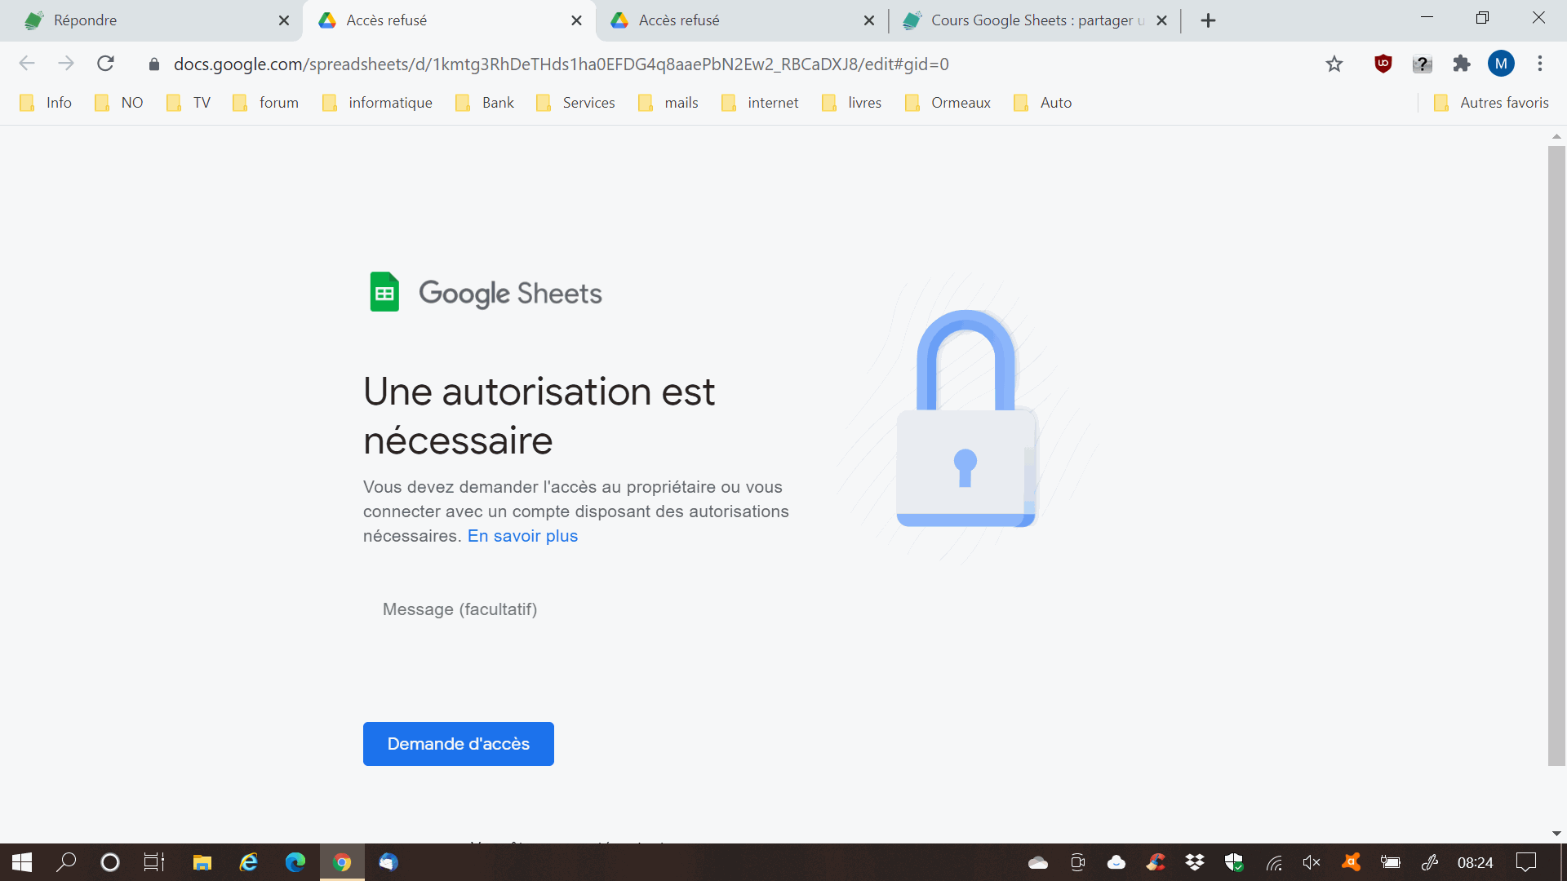Click the M profile avatar
The image size is (1567, 881).
tap(1501, 64)
